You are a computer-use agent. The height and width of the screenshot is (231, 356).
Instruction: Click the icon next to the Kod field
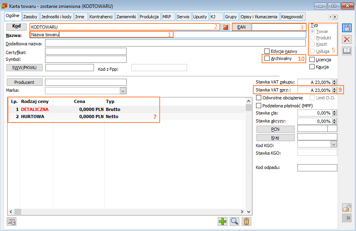pos(226,27)
